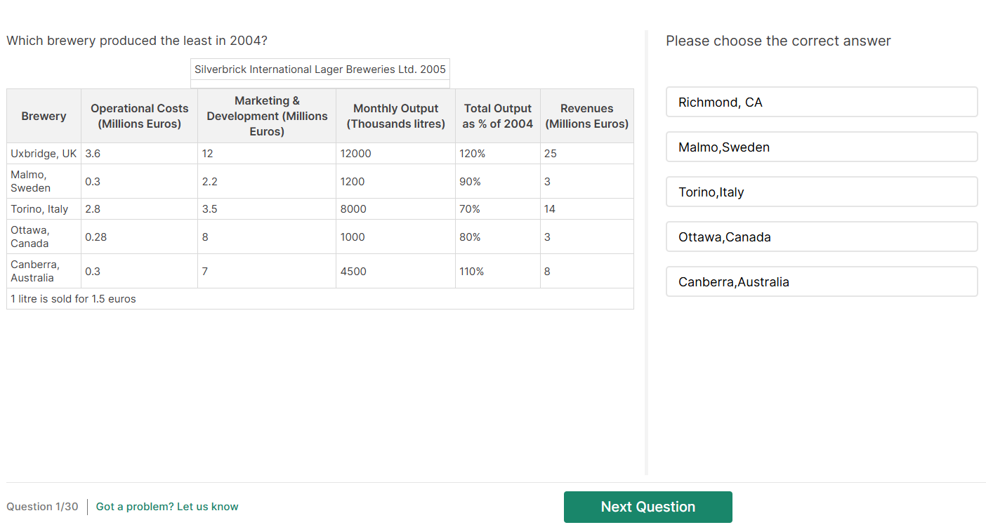Select Ottawa,Canada from the answer list
Viewport: 986px width, 532px height.
(x=821, y=237)
